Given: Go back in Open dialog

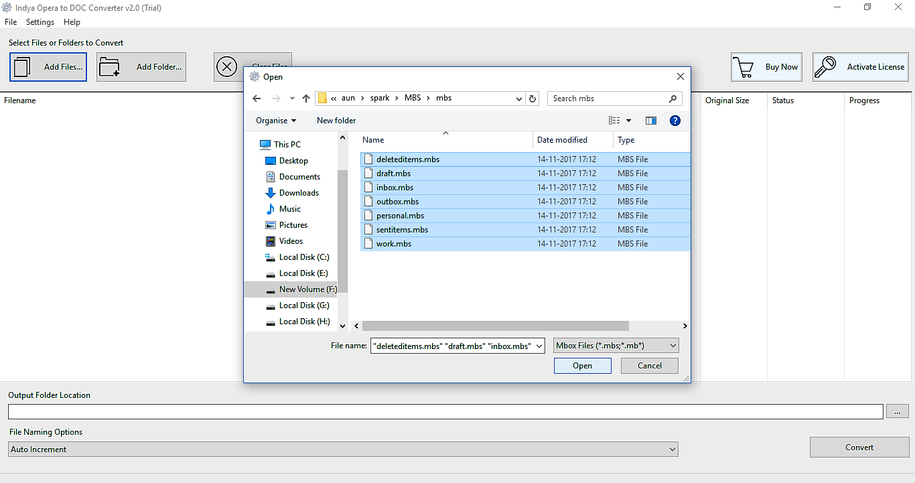Looking at the screenshot, I should tap(257, 98).
